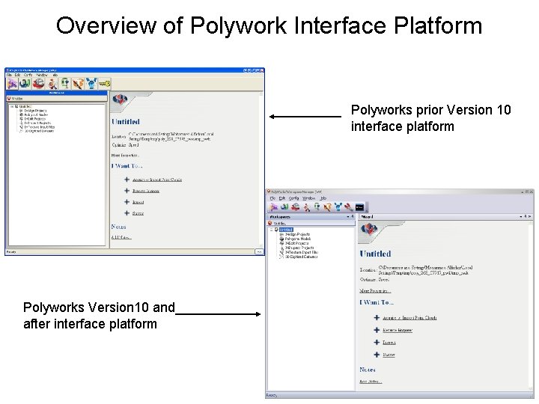This screenshot has width=539, height=404.
Task: Click the orange brush module icon in pre-Version 10 toolbar
Action: [x=78, y=84]
